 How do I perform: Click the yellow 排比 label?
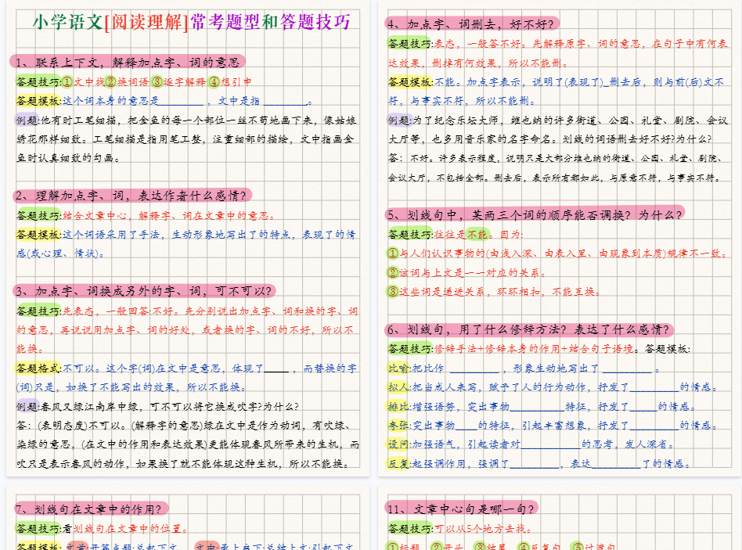coord(398,406)
